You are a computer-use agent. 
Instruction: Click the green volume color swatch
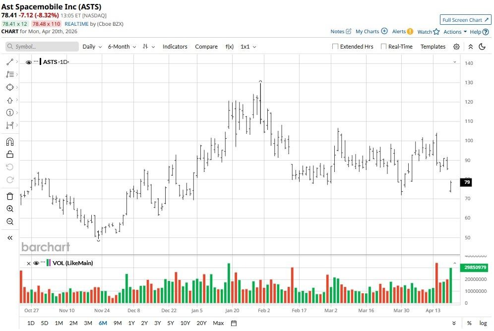point(47,263)
